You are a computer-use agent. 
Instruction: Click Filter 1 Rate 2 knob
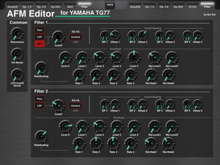tap(96, 75)
